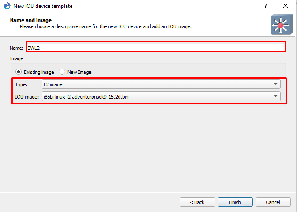The height and width of the screenshot is (212, 297).
Task: Click the Image group box title
Action: point(16,58)
